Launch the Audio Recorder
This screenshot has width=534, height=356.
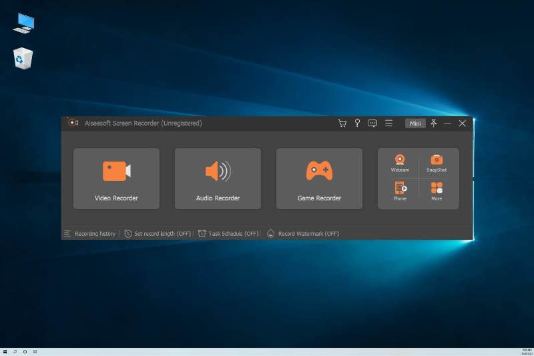pyautogui.click(x=218, y=178)
